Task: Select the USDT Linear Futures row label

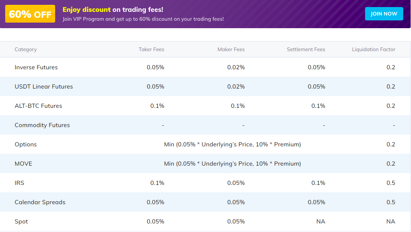Action: (x=44, y=87)
